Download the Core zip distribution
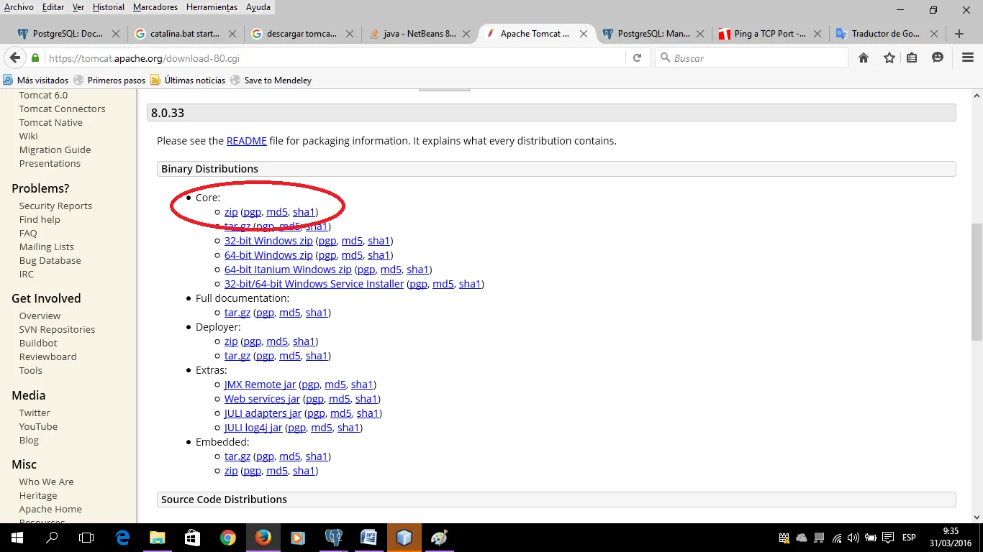The image size is (983, 552). coord(231,212)
